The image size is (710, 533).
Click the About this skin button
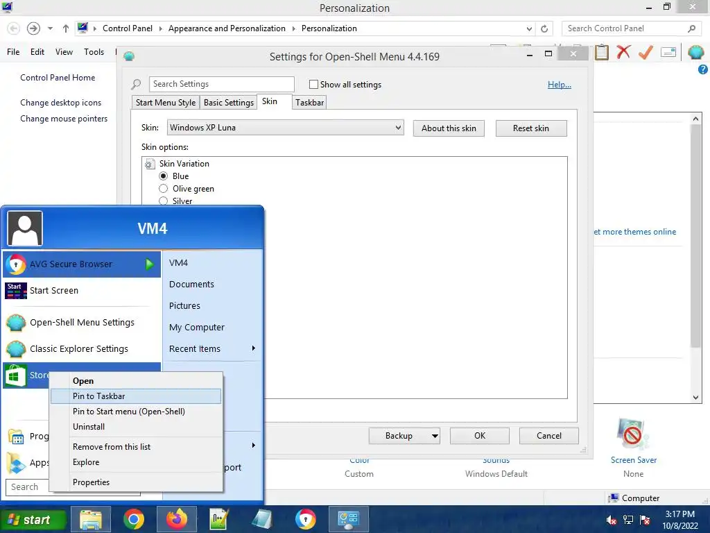(449, 128)
